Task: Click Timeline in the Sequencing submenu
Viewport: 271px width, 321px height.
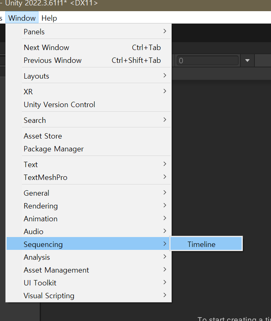Action: [206, 244]
